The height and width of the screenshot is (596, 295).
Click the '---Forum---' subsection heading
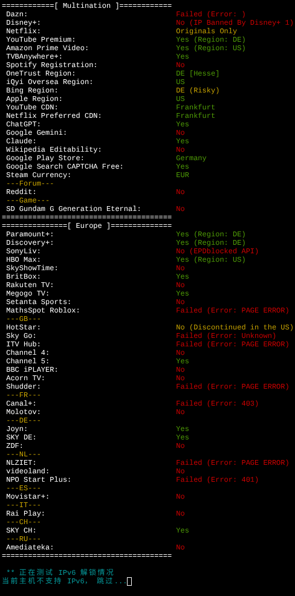(x=30, y=184)
